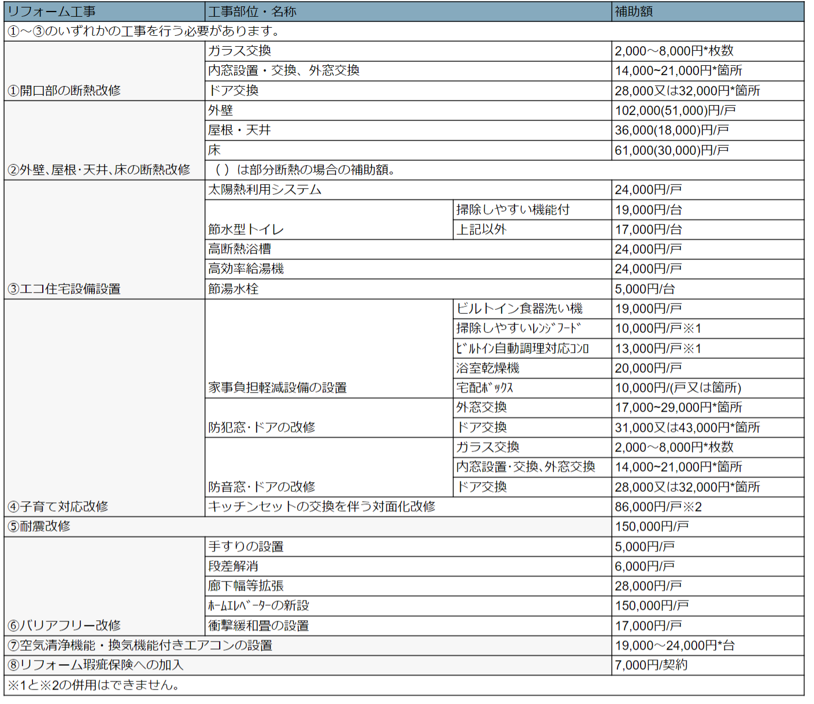Select the ①開口部の断熱改修 category cell

click(x=104, y=71)
